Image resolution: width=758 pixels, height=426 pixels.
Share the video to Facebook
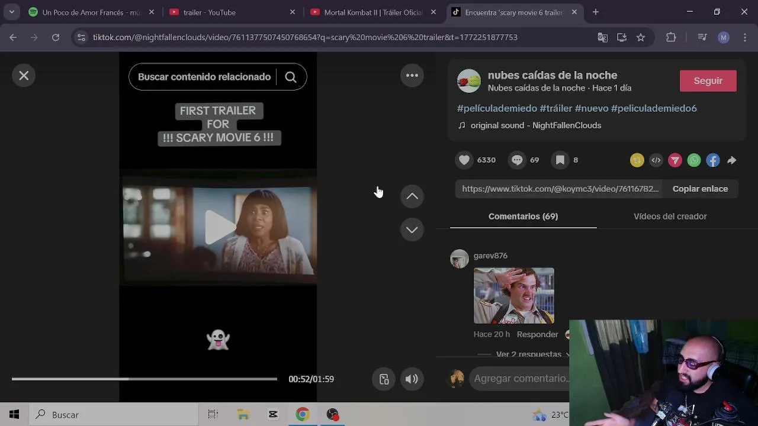click(x=713, y=160)
